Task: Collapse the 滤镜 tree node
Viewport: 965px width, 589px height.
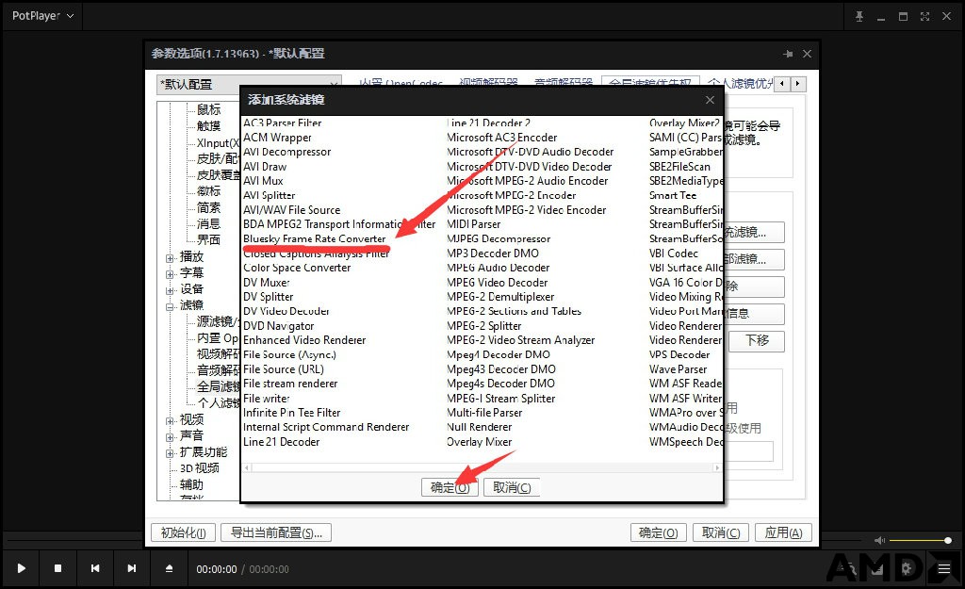Action: 170,306
